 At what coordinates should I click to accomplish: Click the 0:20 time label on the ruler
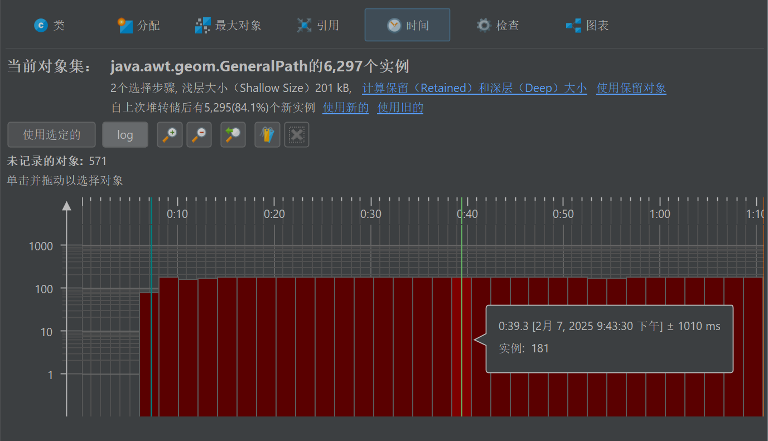coord(274,214)
